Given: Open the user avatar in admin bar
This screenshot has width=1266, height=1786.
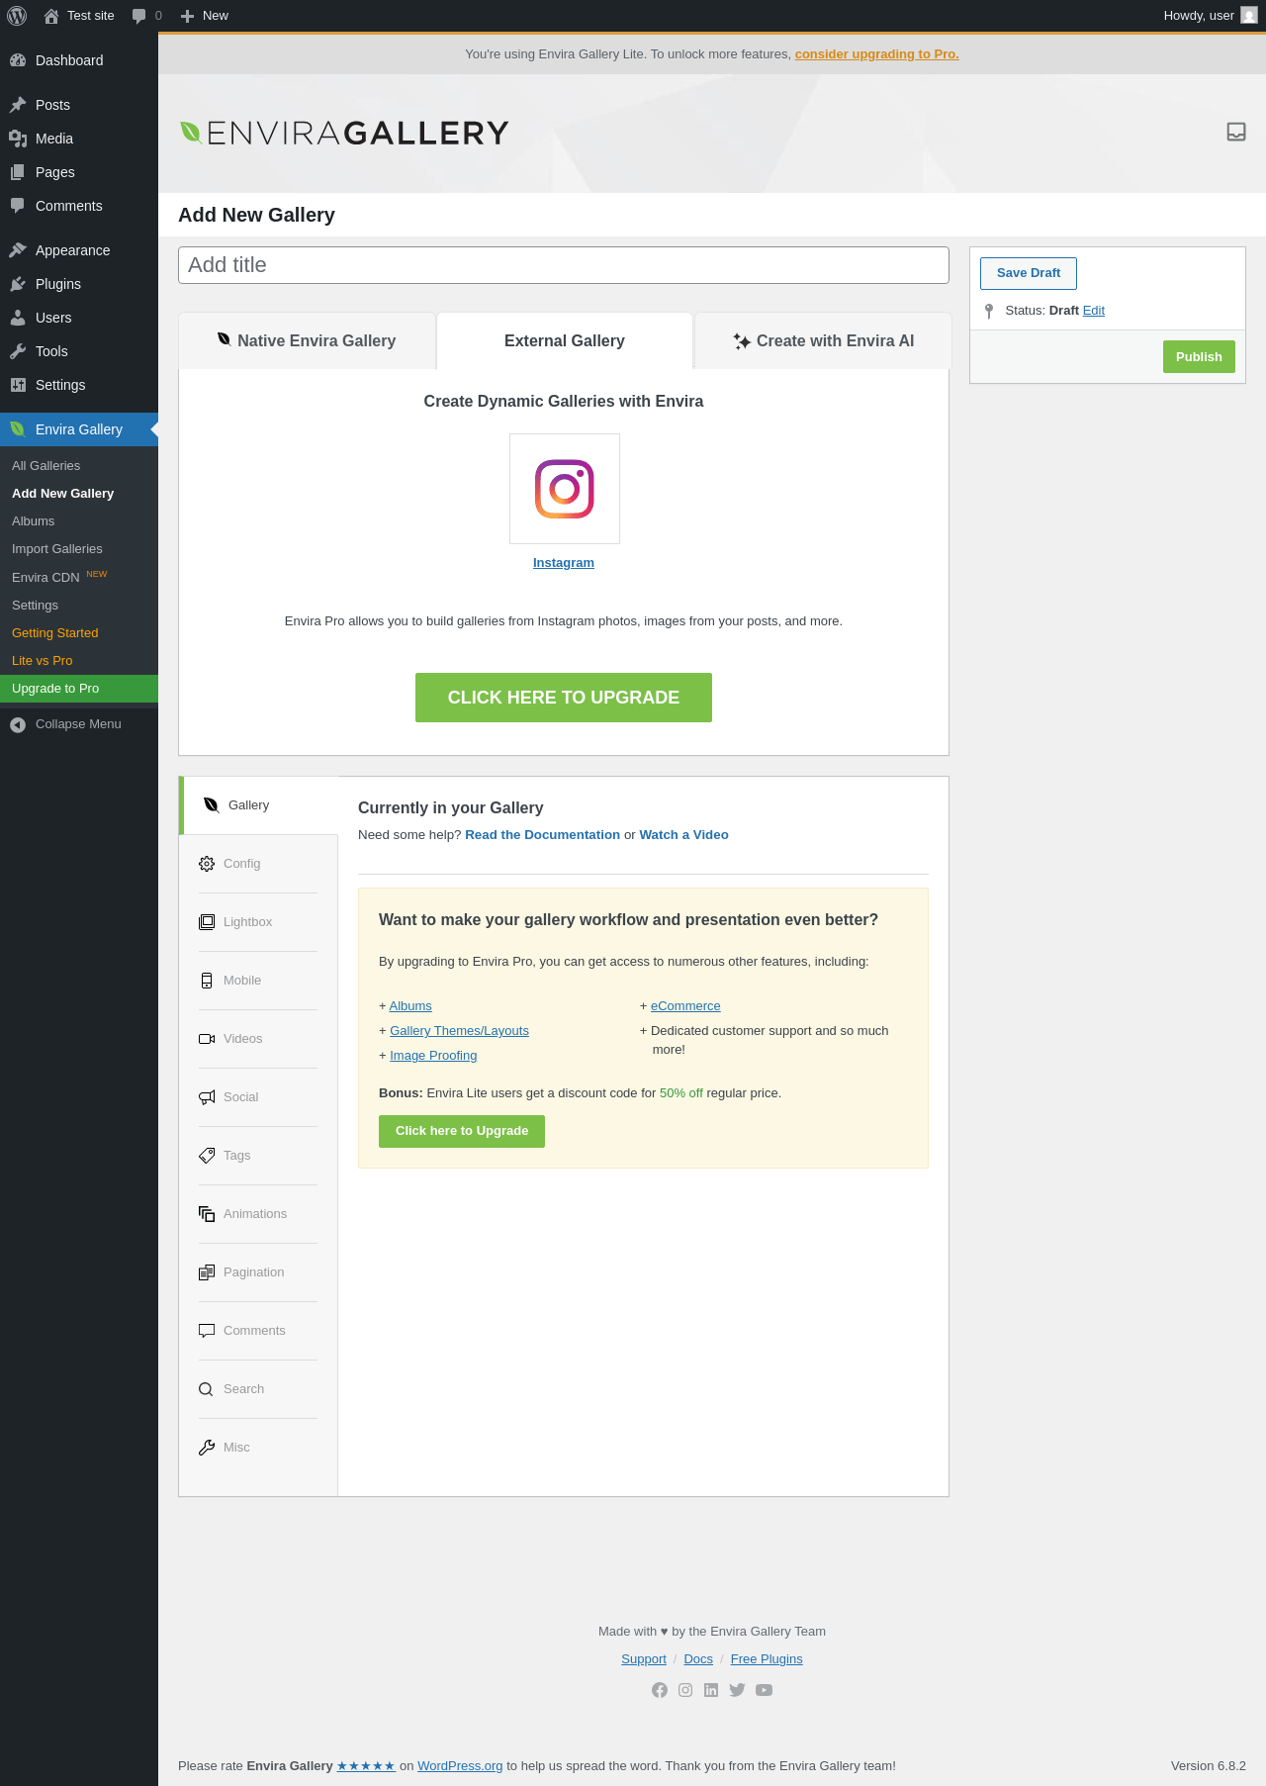Looking at the screenshot, I should 1249,16.
